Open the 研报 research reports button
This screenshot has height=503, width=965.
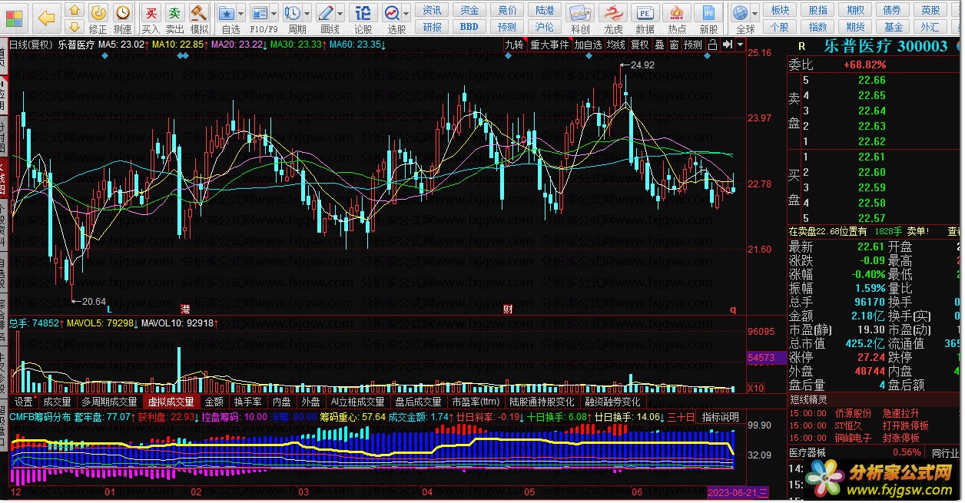click(x=433, y=27)
